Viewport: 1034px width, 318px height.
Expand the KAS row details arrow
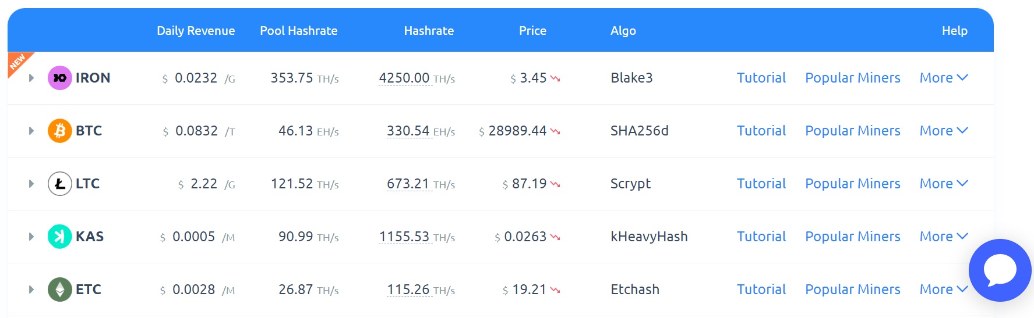(31, 237)
